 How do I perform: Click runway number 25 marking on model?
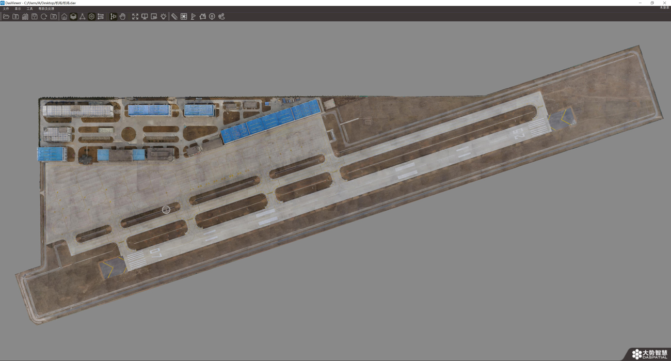pyautogui.click(x=519, y=133)
